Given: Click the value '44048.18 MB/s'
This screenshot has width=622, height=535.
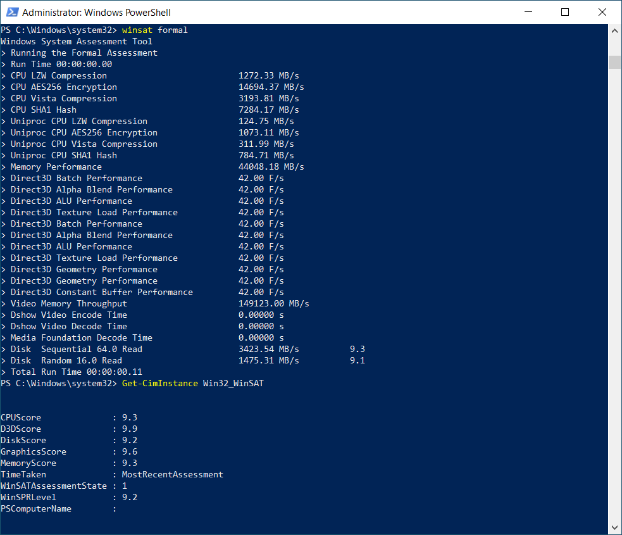Looking at the screenshot, I should point(271,167).
